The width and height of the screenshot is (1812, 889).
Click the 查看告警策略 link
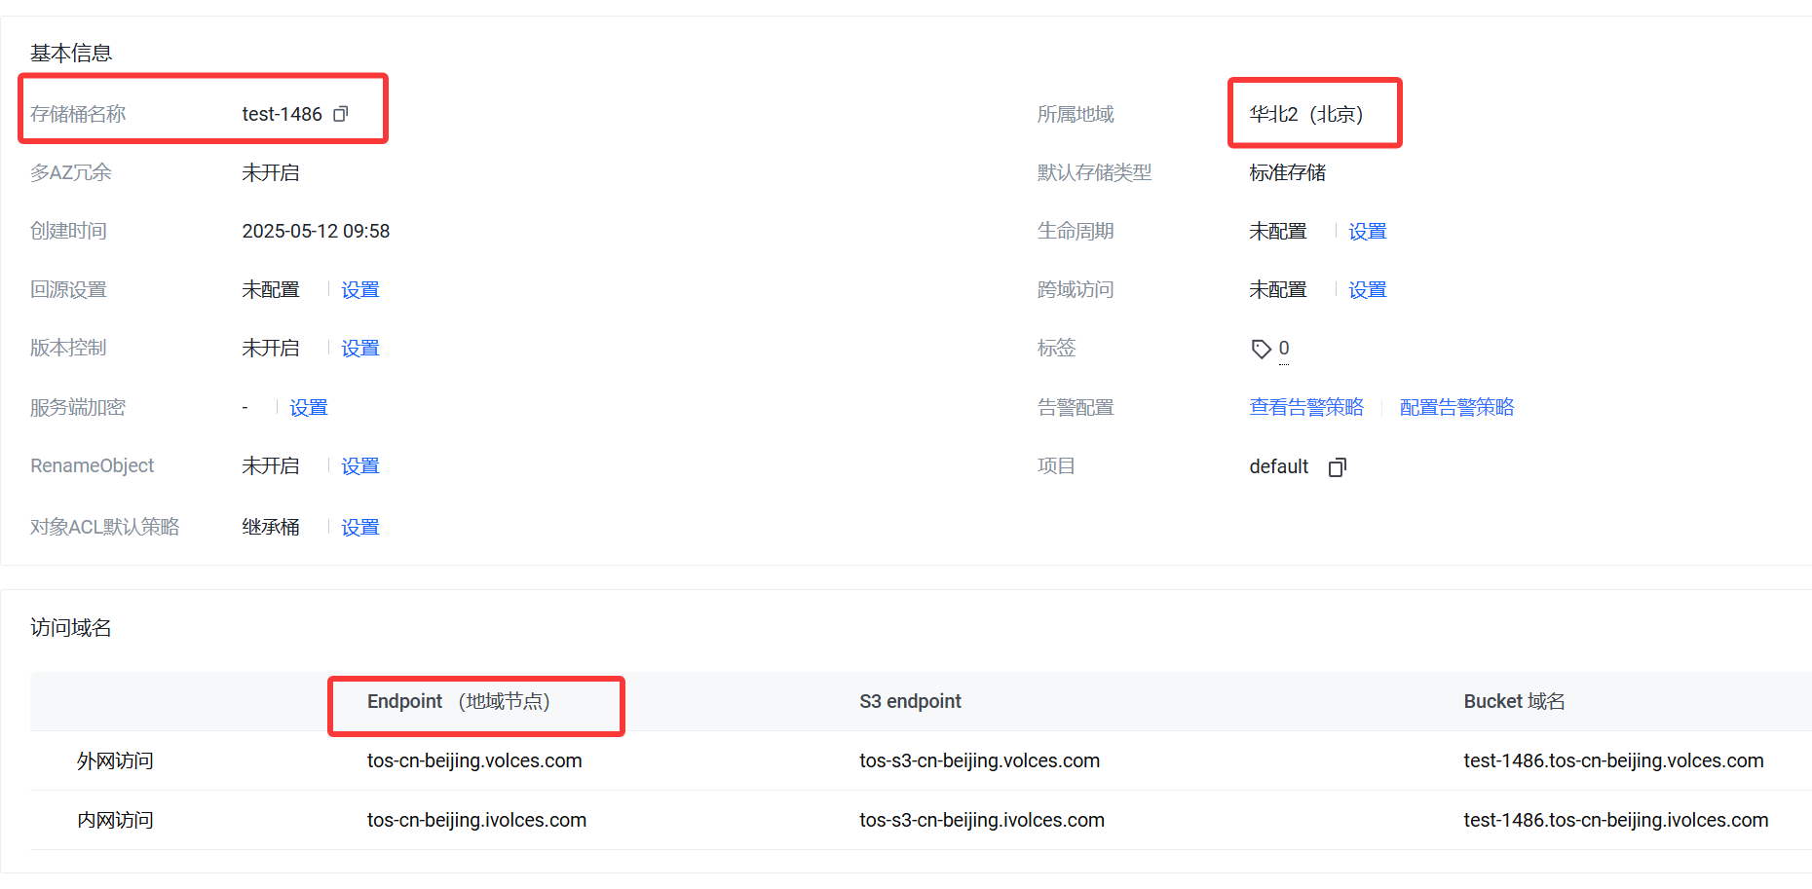click(1306, 407)
